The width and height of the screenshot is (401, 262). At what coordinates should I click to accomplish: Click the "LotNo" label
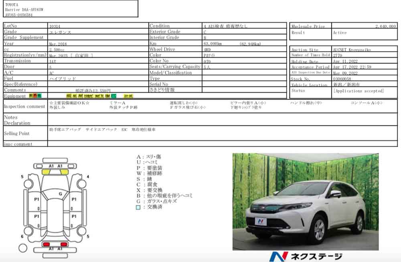pyautogui.click(x=10, y=26)
